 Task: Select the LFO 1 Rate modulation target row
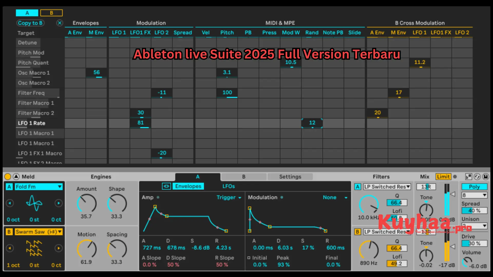(31, 123)
